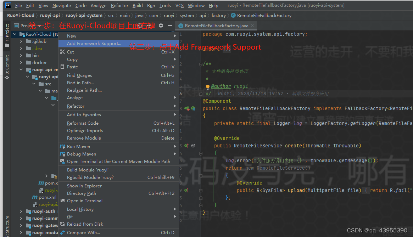Select Remove Module in context menu
Image resolution: width=413 pixels, height=237 pixels.
tap(118, 138)
